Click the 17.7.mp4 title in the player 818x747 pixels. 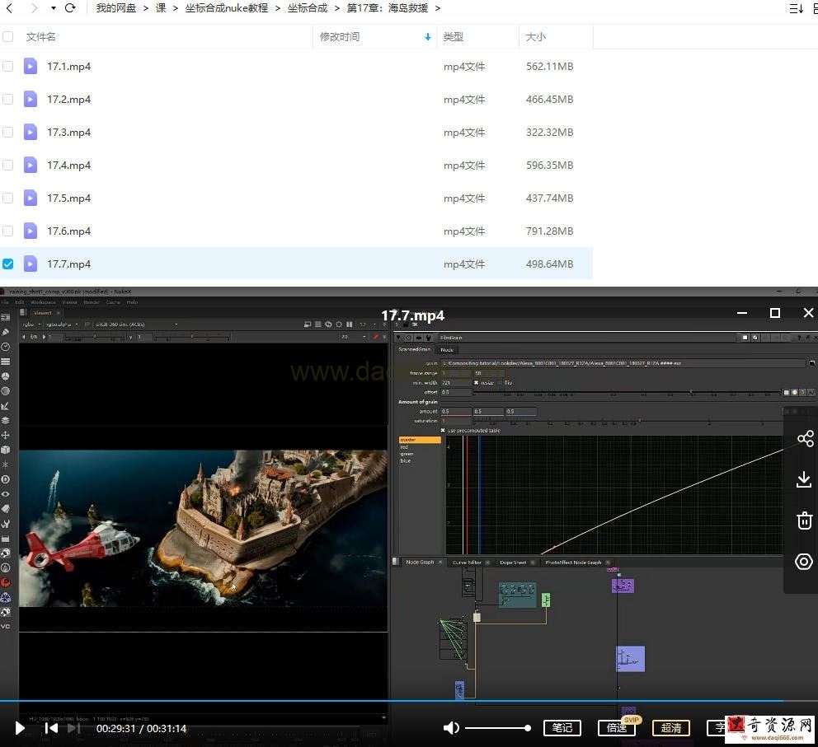[x=412, y=315]
